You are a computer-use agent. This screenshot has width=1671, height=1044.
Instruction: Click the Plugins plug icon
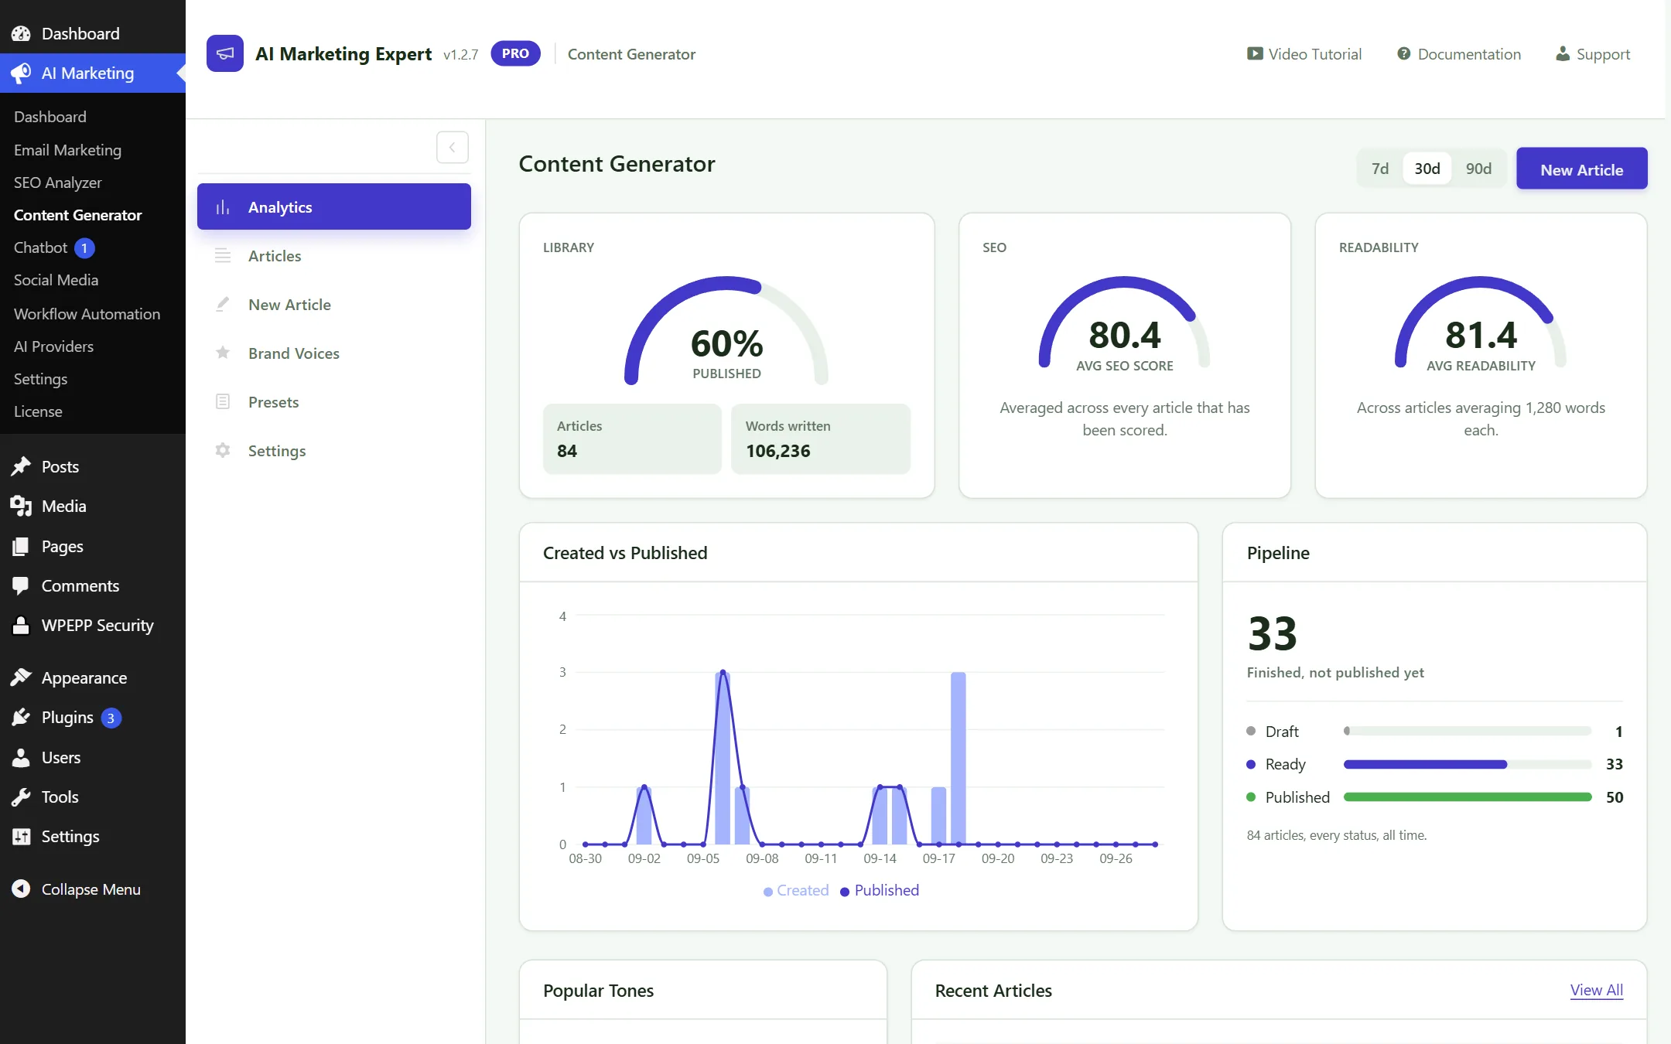pos(21,717)
